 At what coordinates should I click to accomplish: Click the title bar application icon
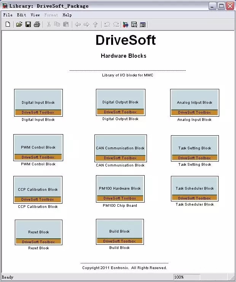coord(5,6)
